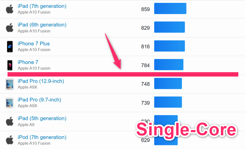Click the blue bar next to score 748
Screen dimensions: 245x149
[x=168, y=84]
